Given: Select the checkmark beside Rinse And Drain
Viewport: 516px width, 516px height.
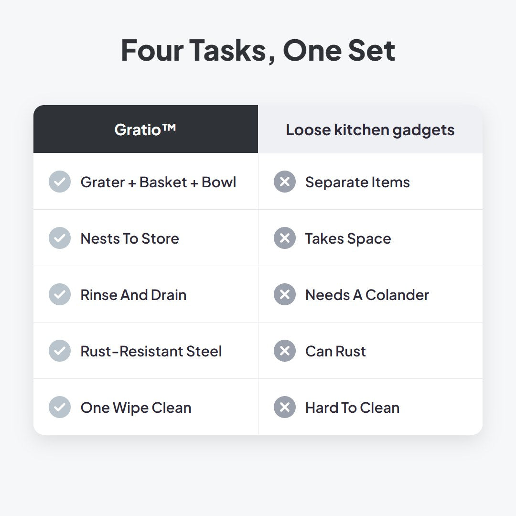Looking at the screenshot, I should pos(60,294).
